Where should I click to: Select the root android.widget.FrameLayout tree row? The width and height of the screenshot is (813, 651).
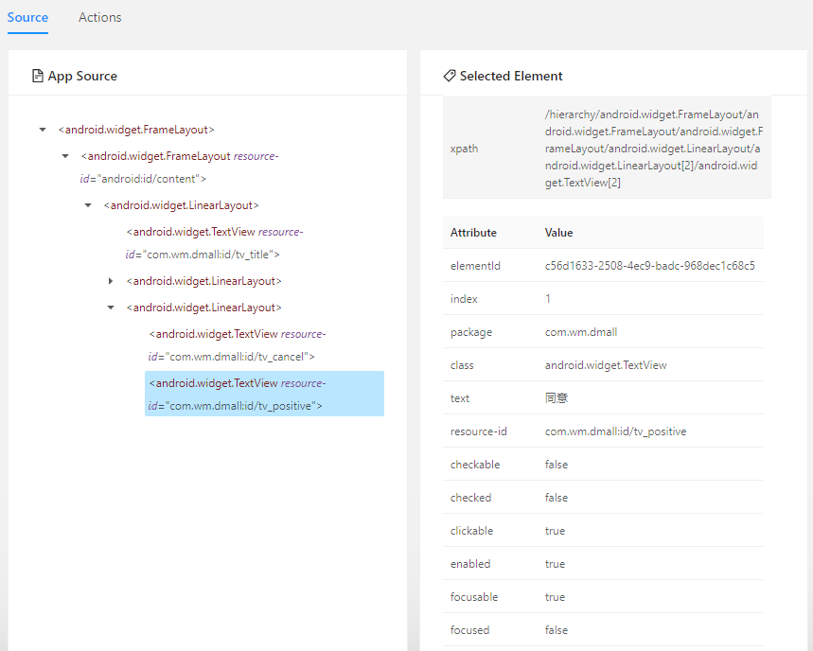(136, 130)
